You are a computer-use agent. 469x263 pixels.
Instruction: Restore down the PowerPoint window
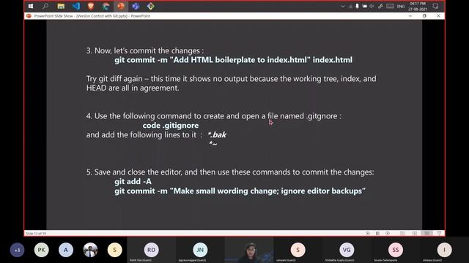[x=424, y=16]
